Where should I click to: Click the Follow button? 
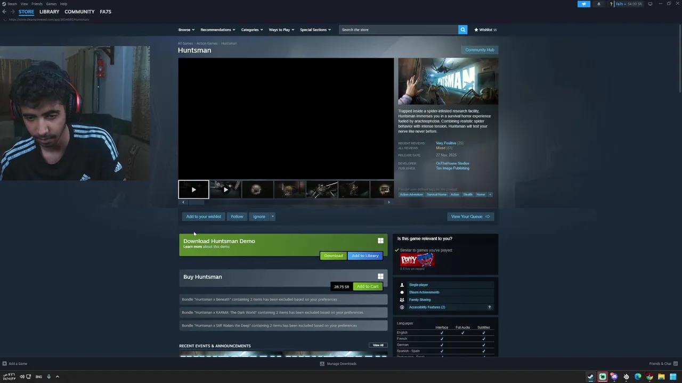point(237,217)
